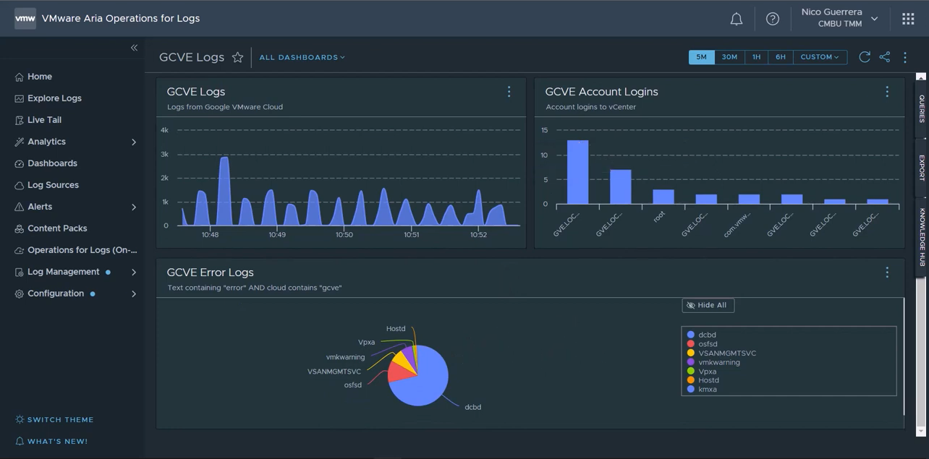Image resolution: width=929 pixels, height=459 pixels.
Task: Open the Export side tab
Action: coord(921,167)
